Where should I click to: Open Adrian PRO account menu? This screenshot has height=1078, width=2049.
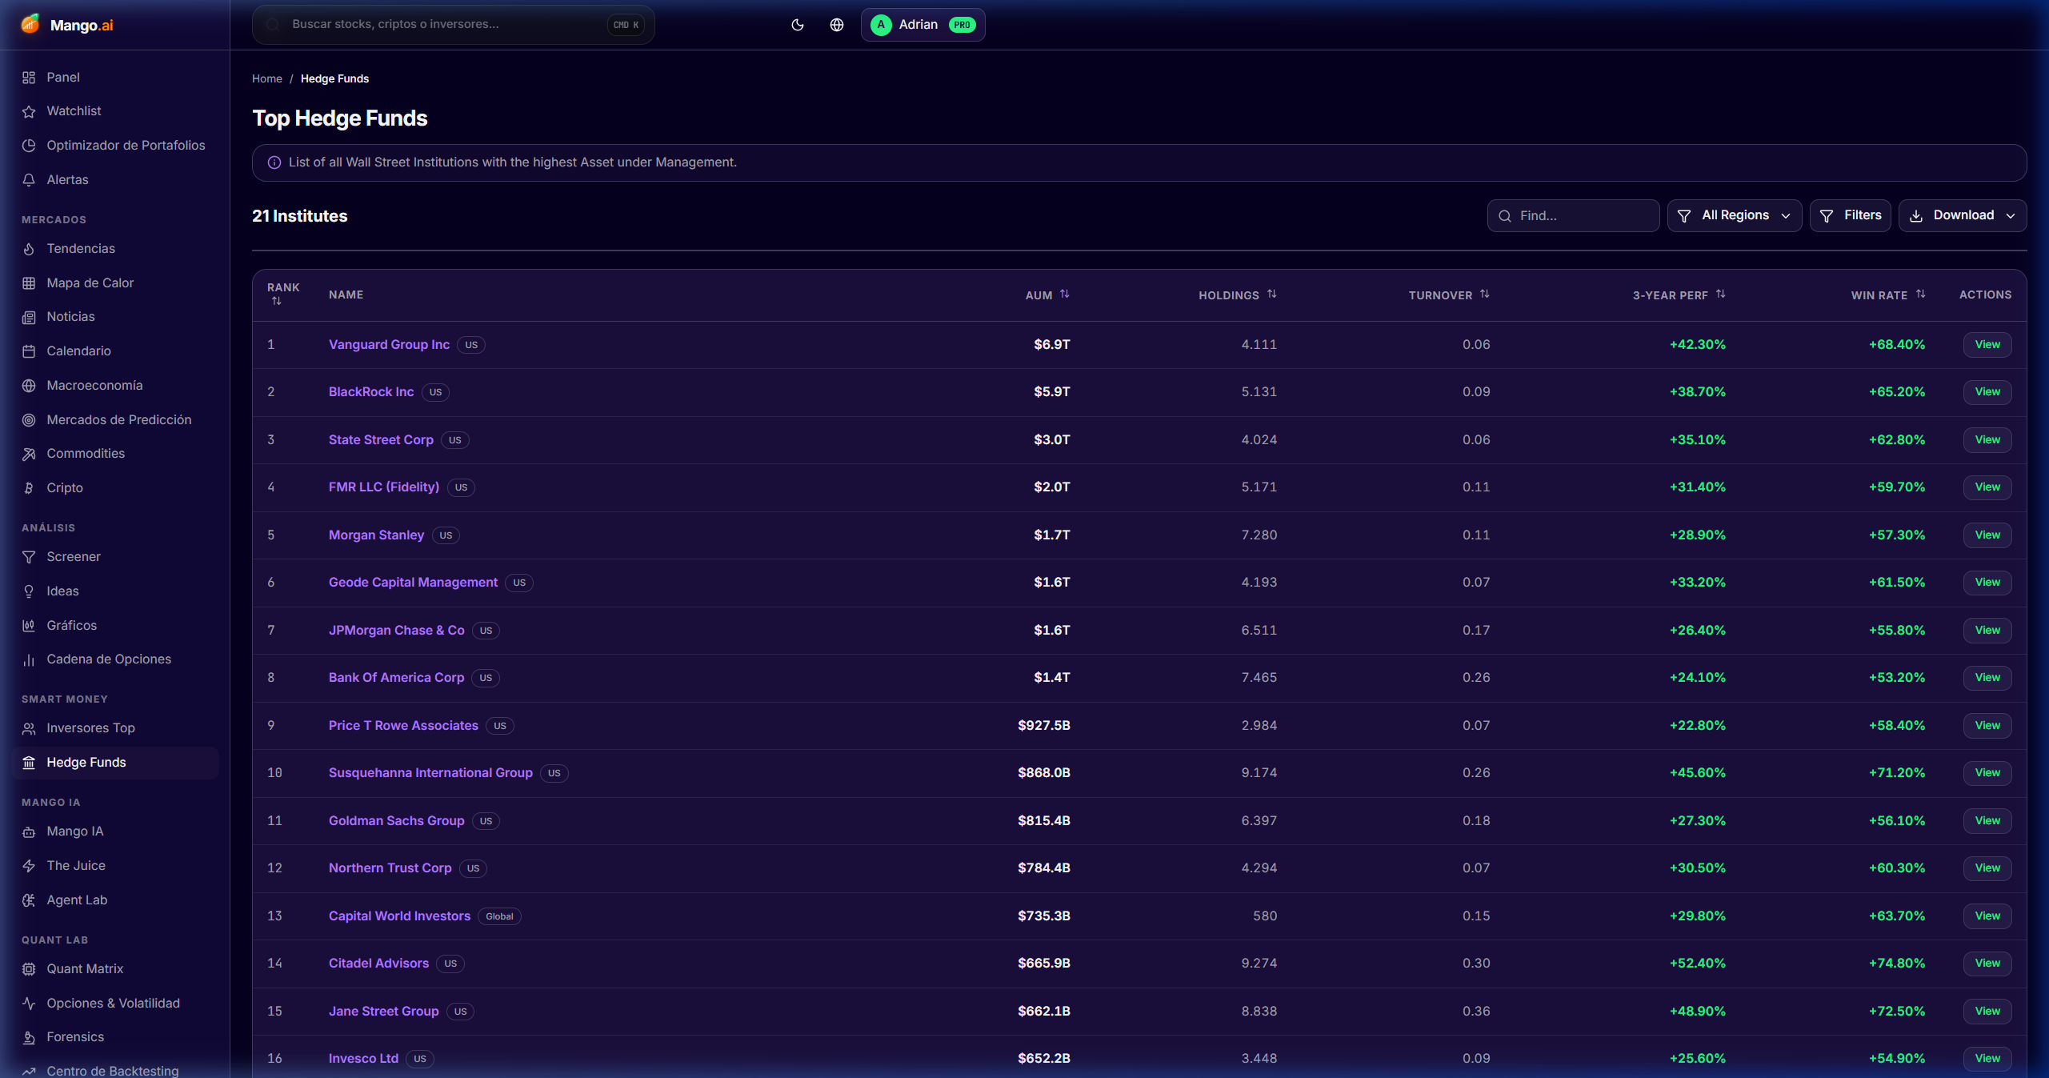(922, 25)
